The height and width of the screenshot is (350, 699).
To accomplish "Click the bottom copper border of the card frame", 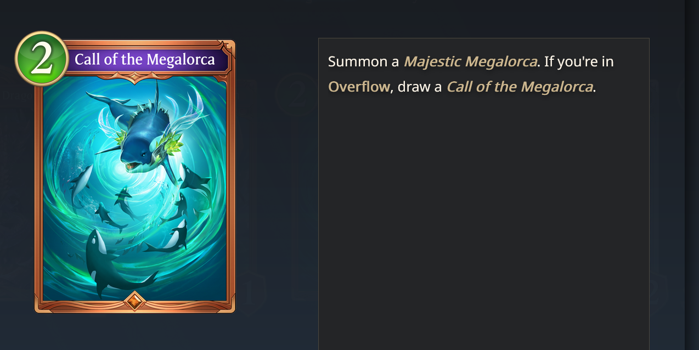I will (135, 307).
